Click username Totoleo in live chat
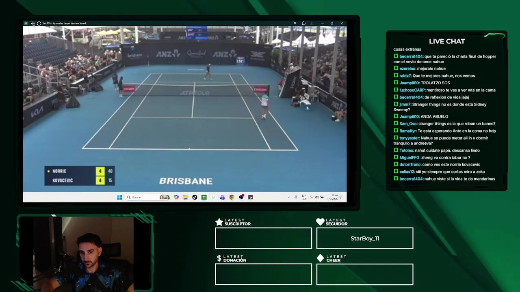This screenshot has height=292, width=520. tap(407, 150)
